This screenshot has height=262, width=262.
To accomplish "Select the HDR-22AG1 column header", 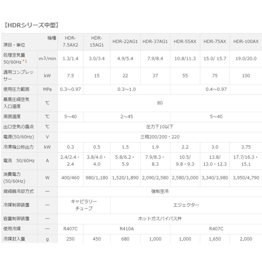I will [125, 41].
